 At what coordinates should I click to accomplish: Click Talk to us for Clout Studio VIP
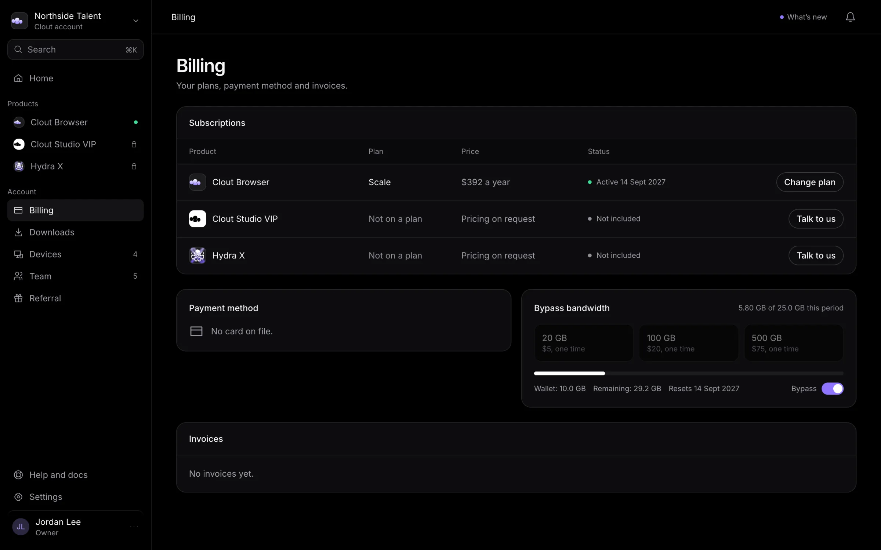pyautogui.click(x=816, y=219)
